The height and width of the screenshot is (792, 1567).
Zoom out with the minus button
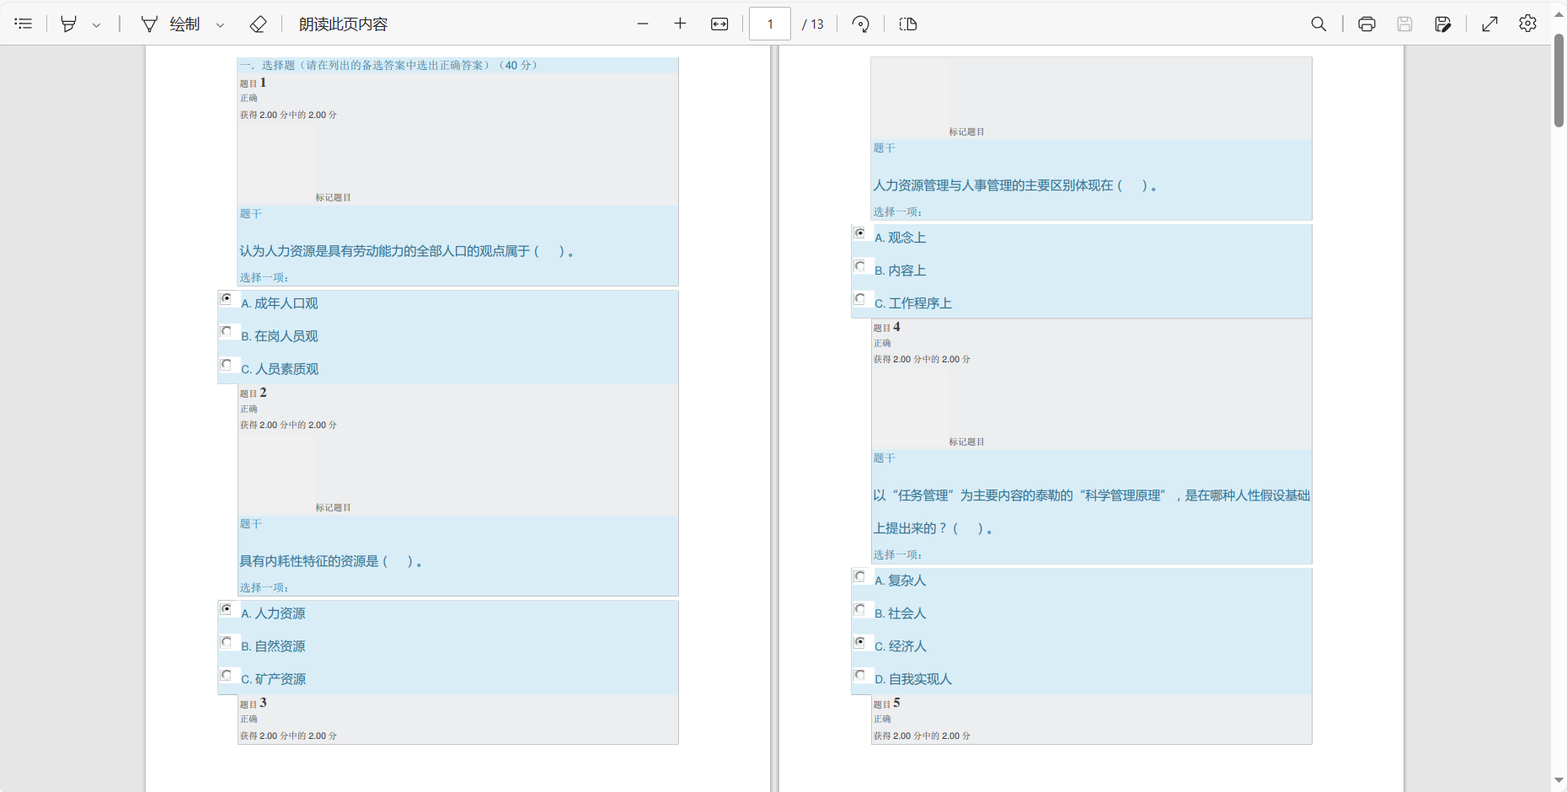tap(643, 24)
